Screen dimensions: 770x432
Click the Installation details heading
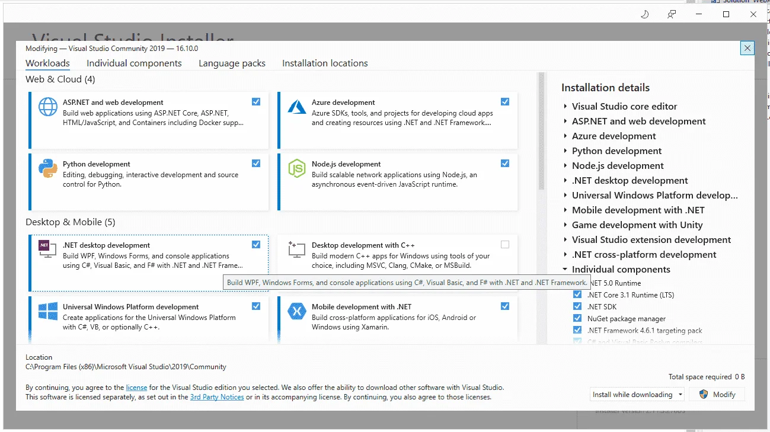coord(605,88)
